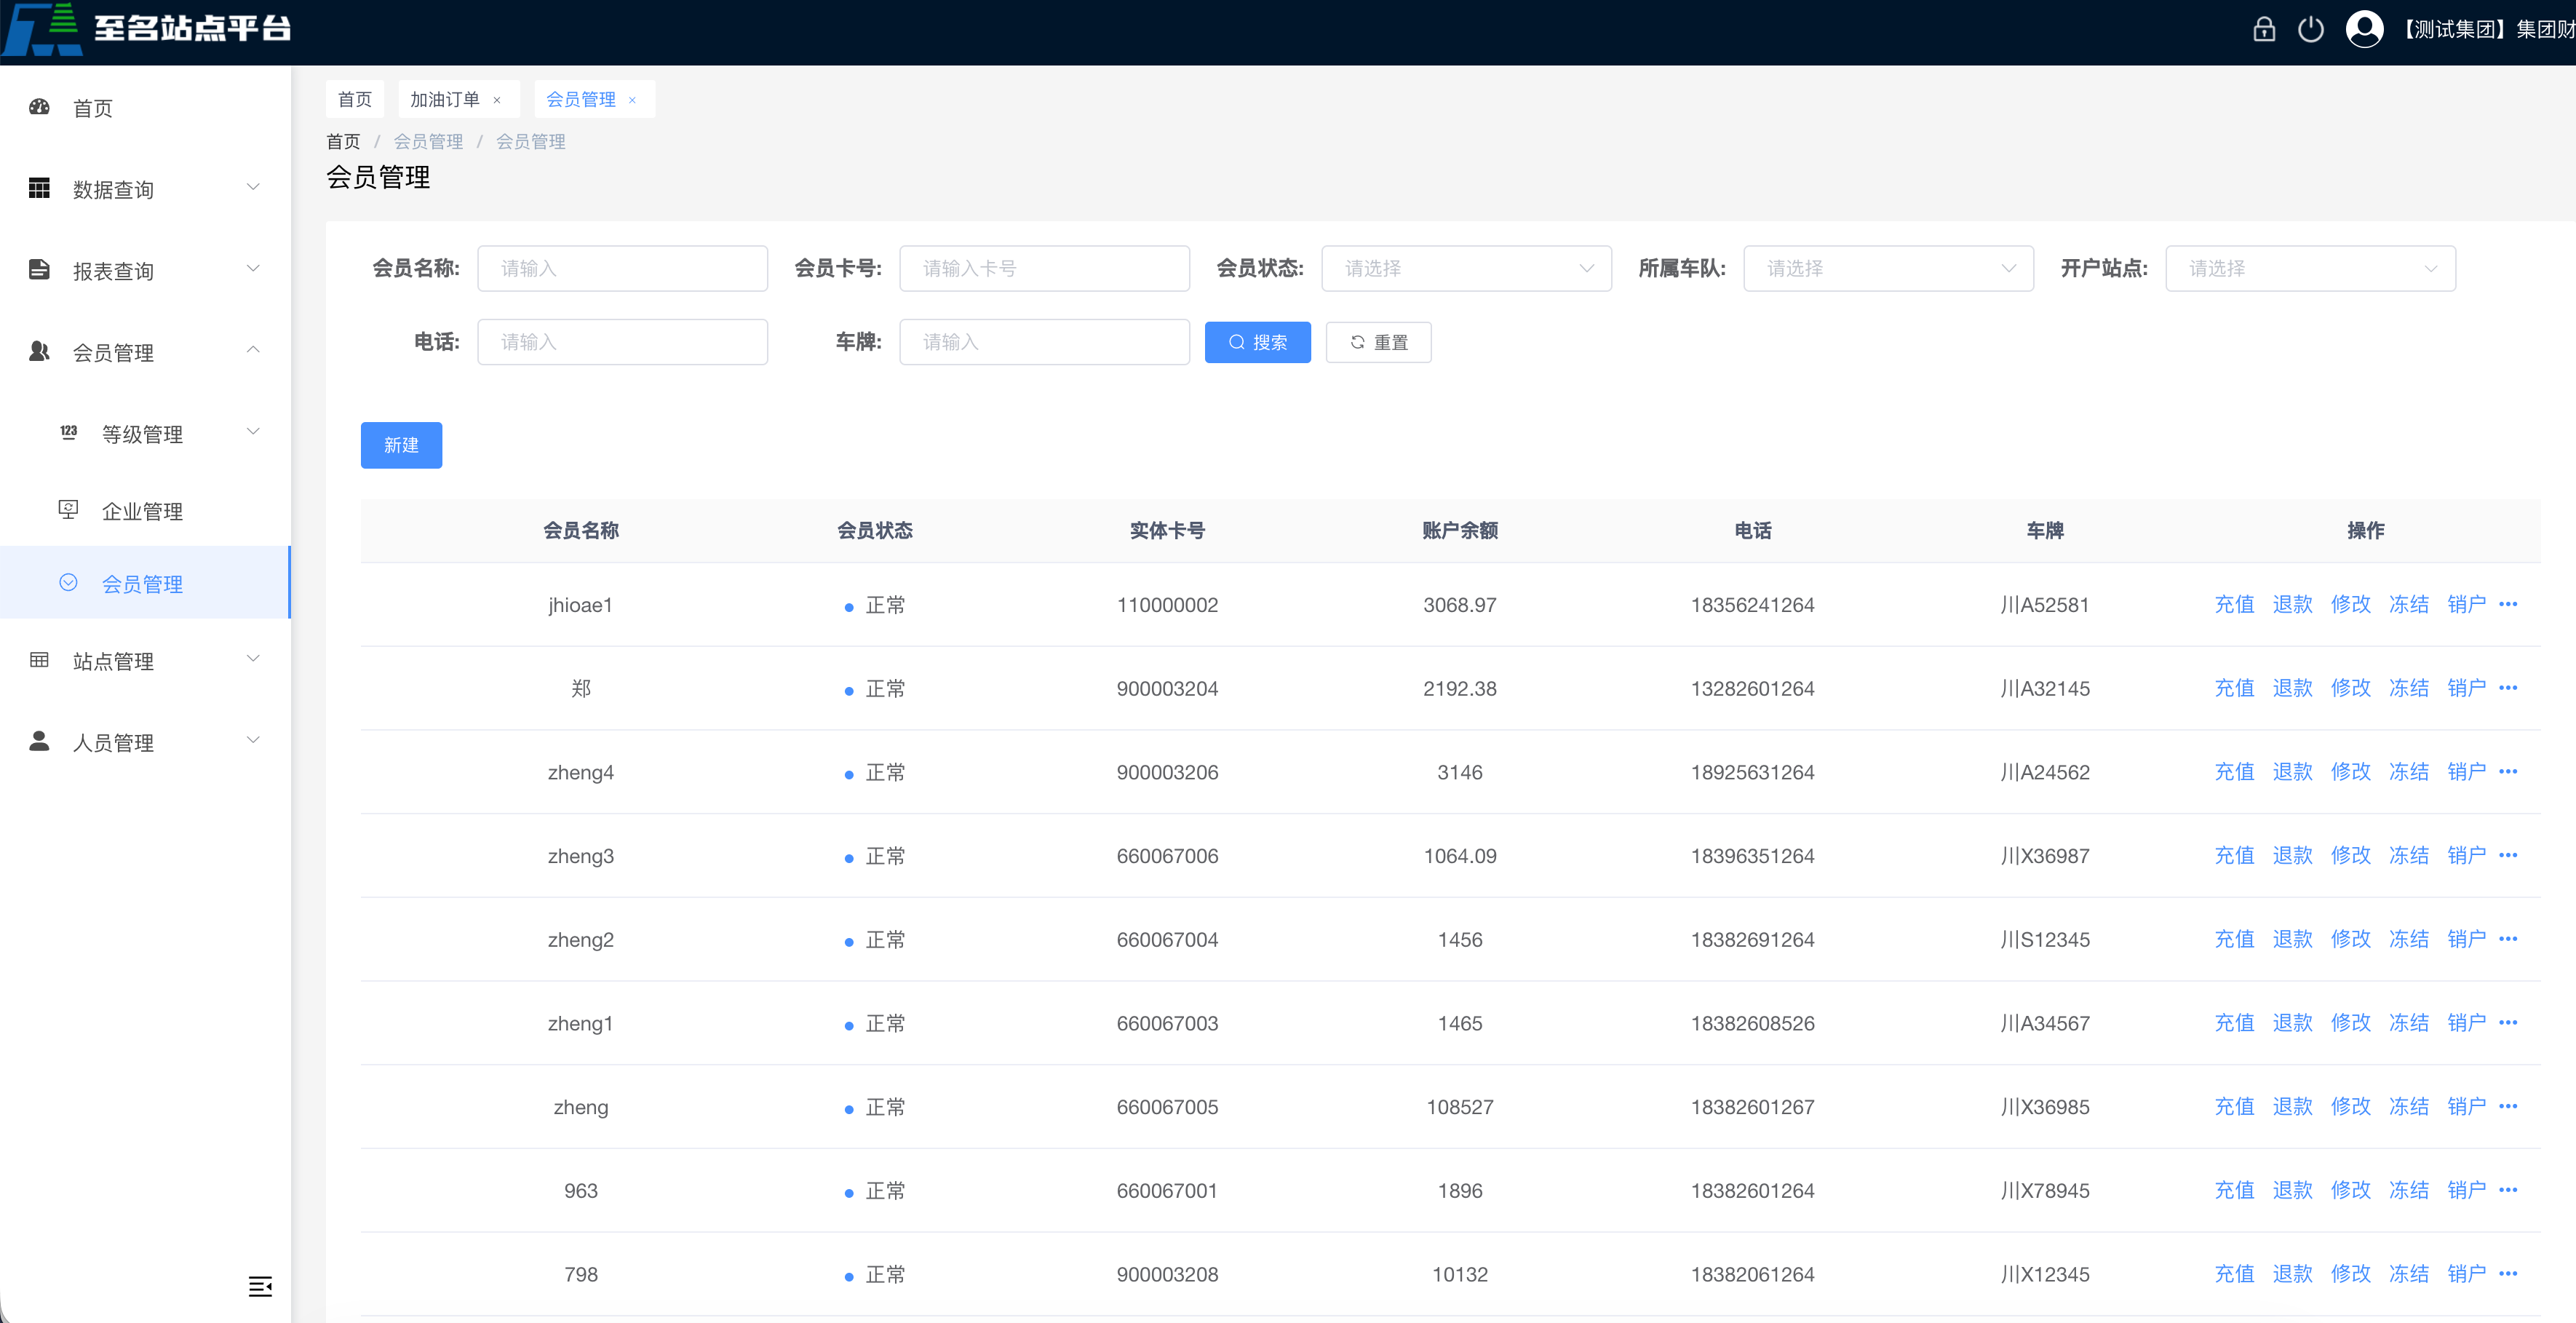Image resolution: width=2576 pixels, height=1323 pixels.
Task: Click 充值 for member jhioae1
Action: tap(2234, 604)
